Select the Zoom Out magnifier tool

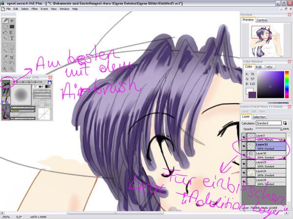pyautogui.click(x=12, y=69)
